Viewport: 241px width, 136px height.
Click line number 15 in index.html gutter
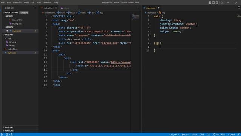pos(45,70)
